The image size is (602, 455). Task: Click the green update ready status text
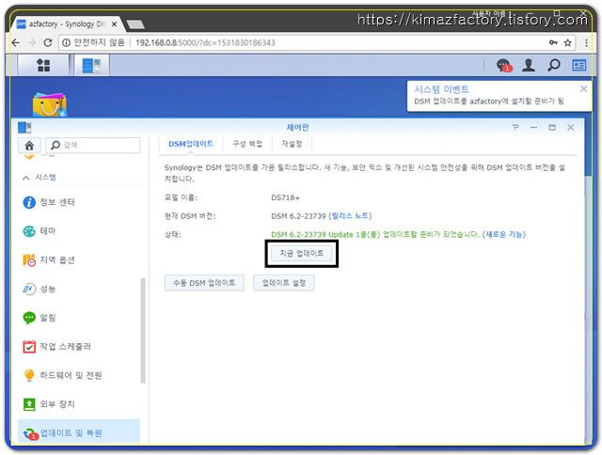coord(375,234)
